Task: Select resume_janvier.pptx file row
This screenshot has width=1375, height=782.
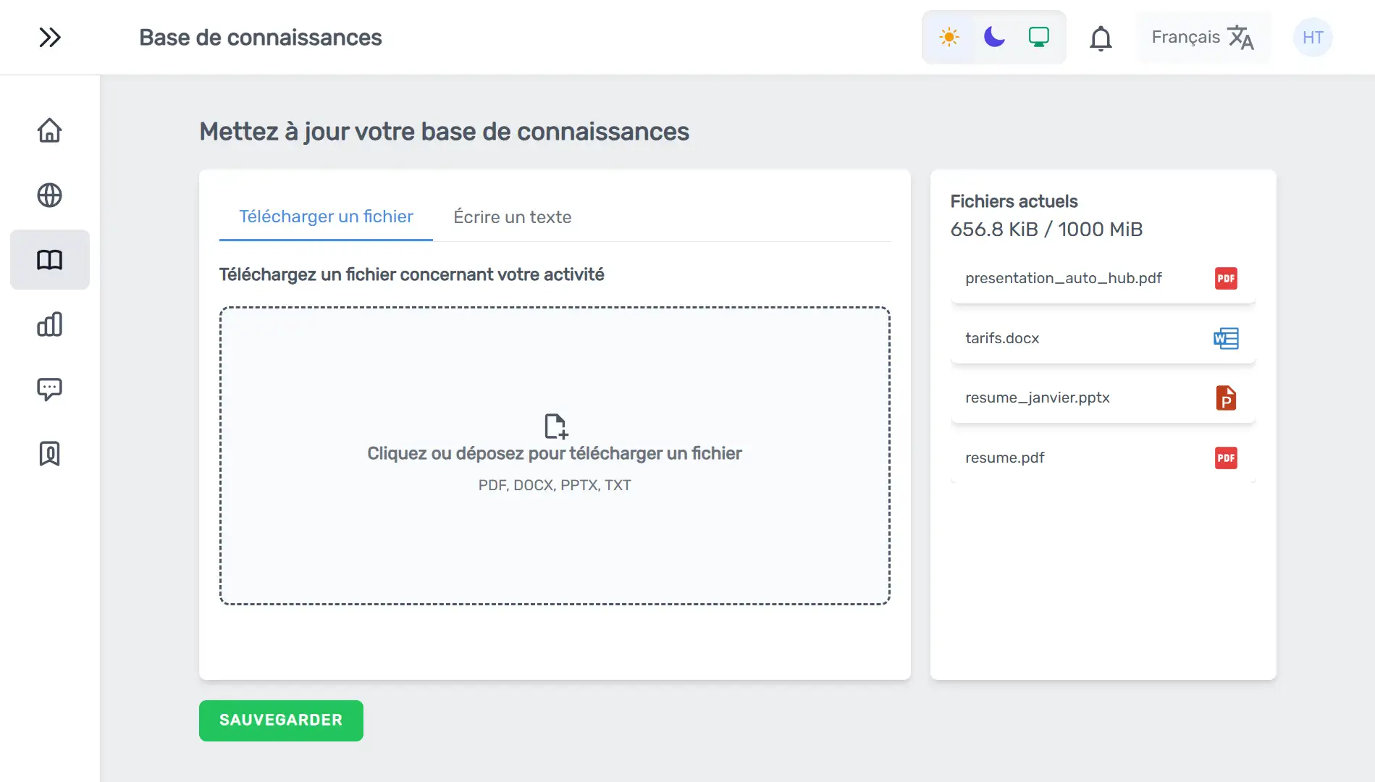Action: tap(1103, 398)
